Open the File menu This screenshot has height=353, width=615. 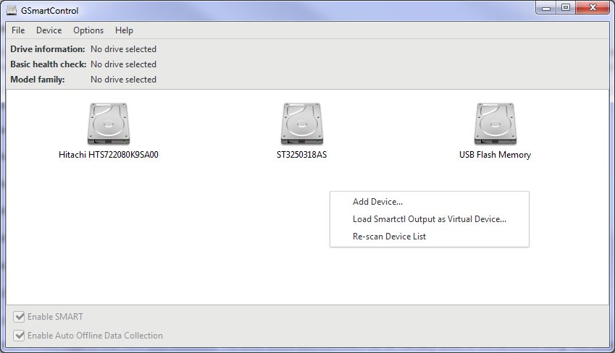tap(18, 30)
